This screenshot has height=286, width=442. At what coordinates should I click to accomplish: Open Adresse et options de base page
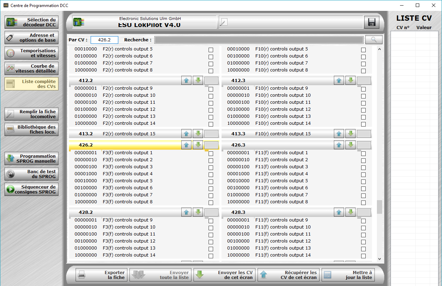[x=31, y=38]
